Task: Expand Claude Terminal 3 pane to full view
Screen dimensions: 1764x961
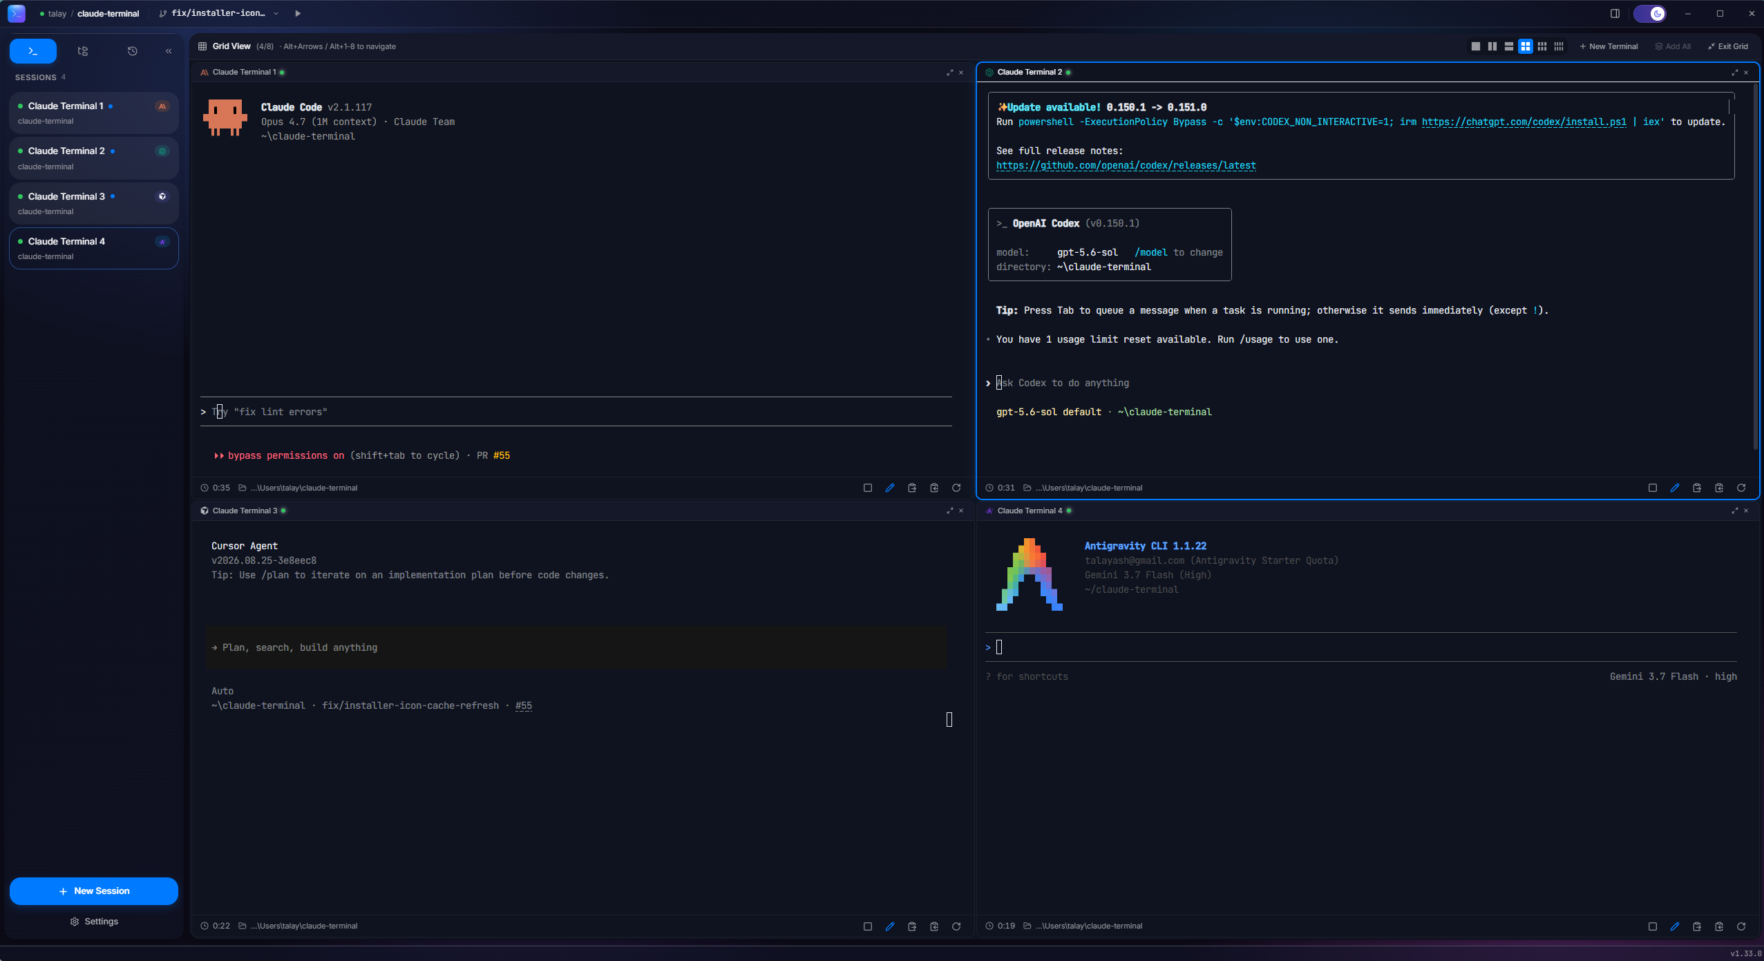Action: tap(950, 511)
